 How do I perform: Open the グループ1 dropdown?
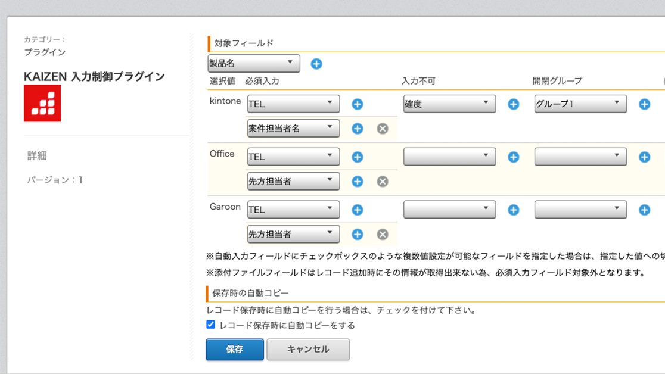(x=580, y=104)
